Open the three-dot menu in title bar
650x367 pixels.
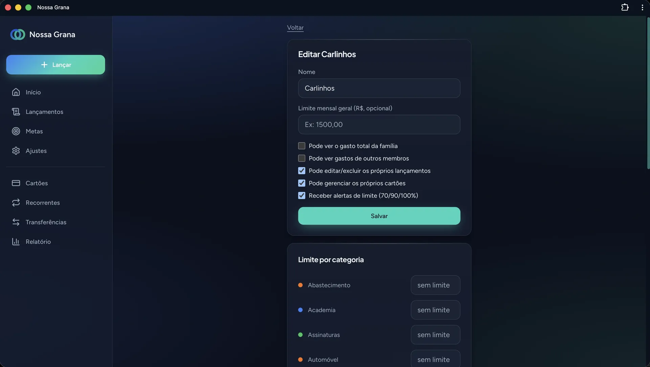coord(642,7)
